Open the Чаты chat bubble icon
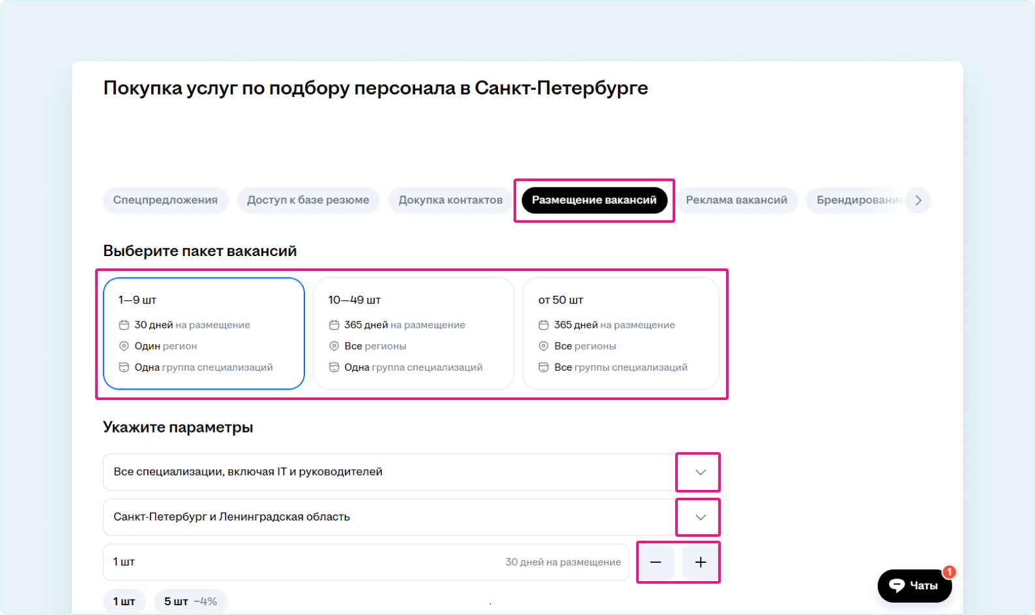 click(897, 586)
